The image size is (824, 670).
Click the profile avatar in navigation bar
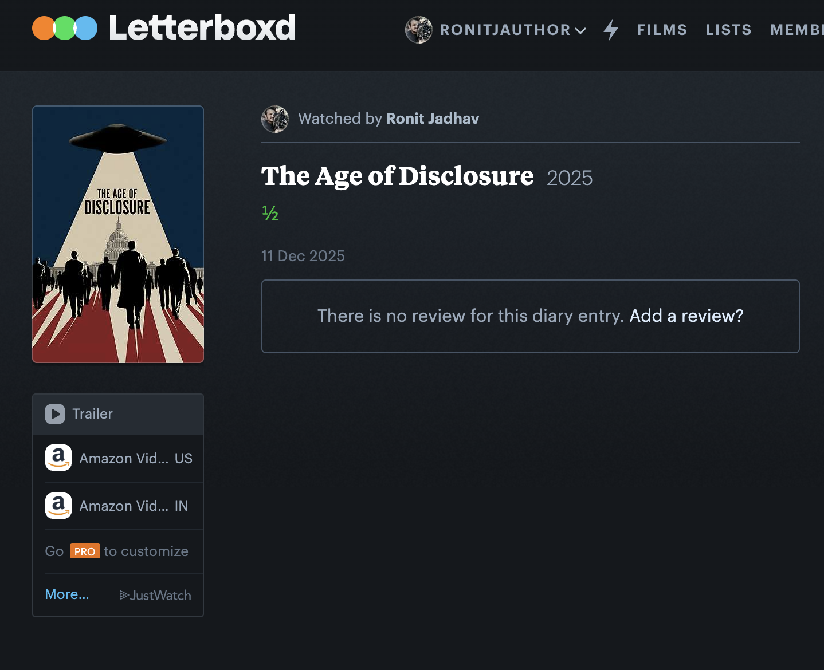click(419, 30)
